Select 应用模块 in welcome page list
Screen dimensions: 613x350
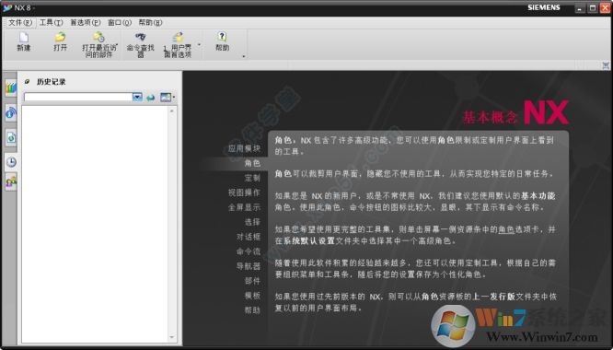244,148
